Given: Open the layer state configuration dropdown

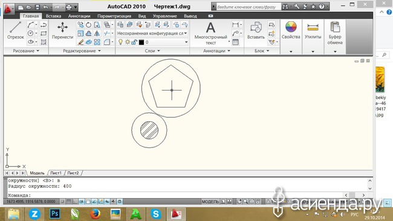Looking at the screenshot, I should coord(152,33).
